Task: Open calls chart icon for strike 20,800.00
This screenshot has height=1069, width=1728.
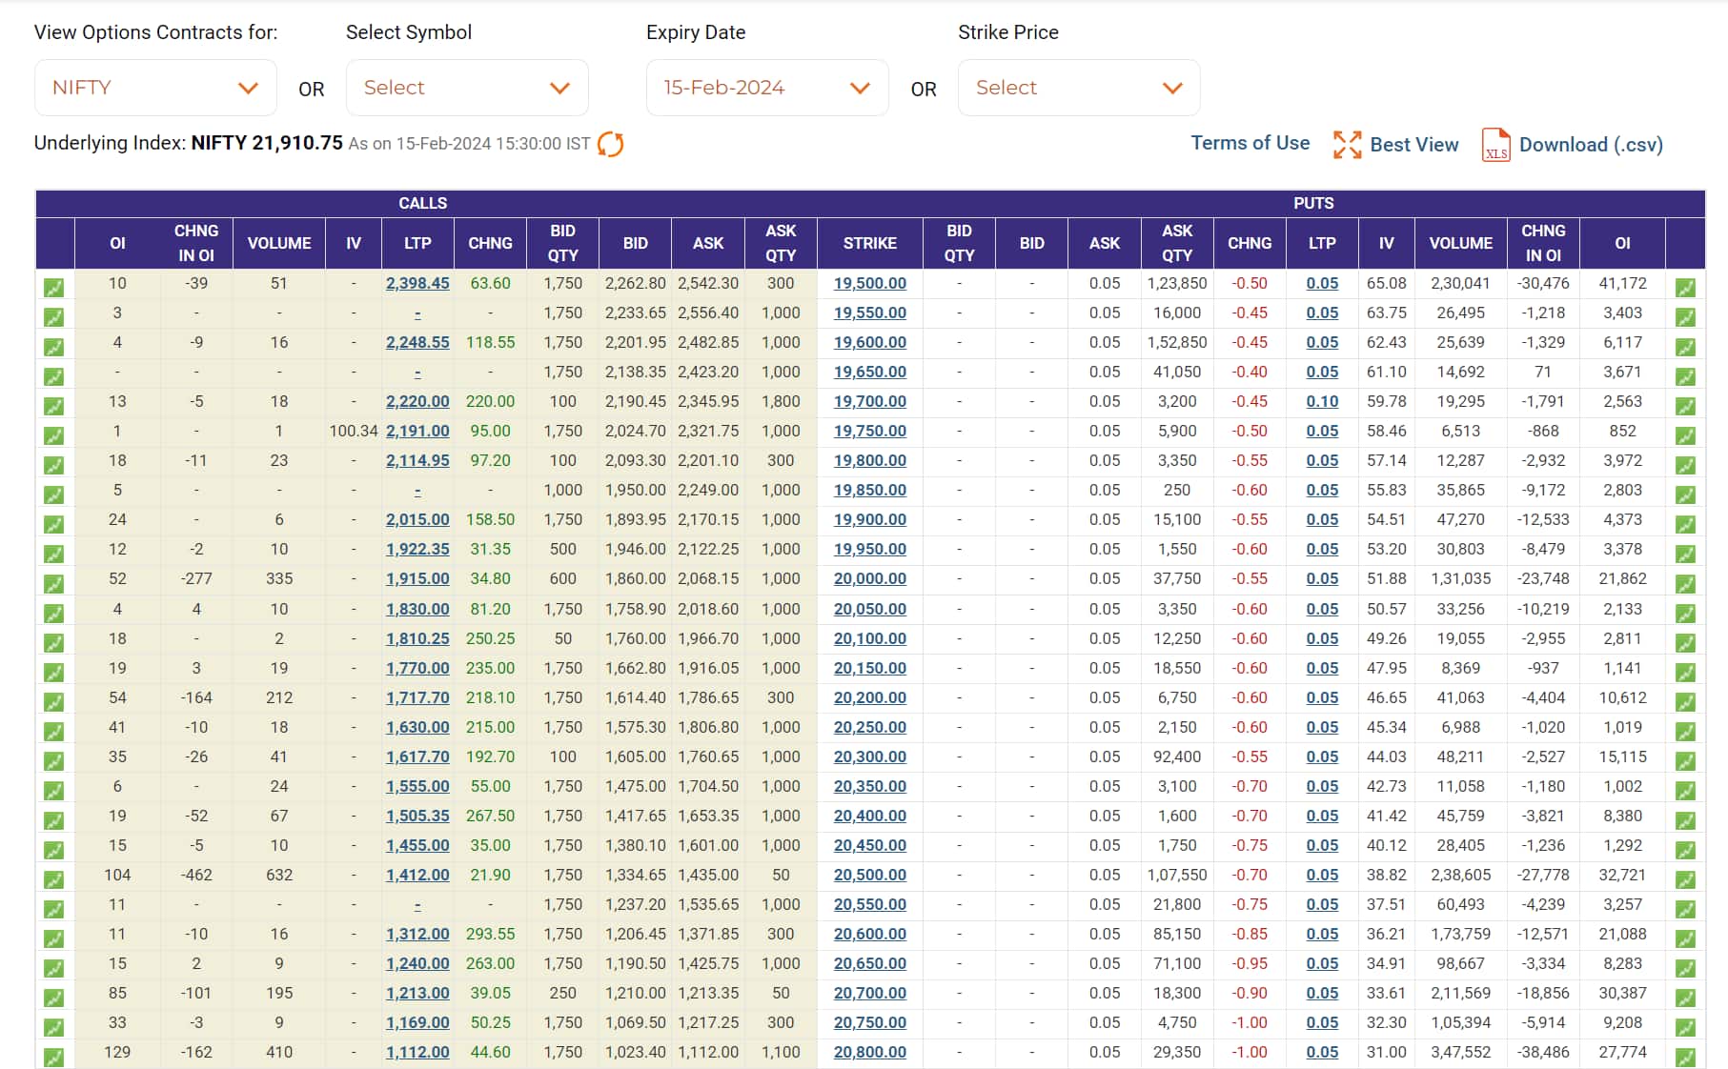Action: click(x=54, y=1056)
